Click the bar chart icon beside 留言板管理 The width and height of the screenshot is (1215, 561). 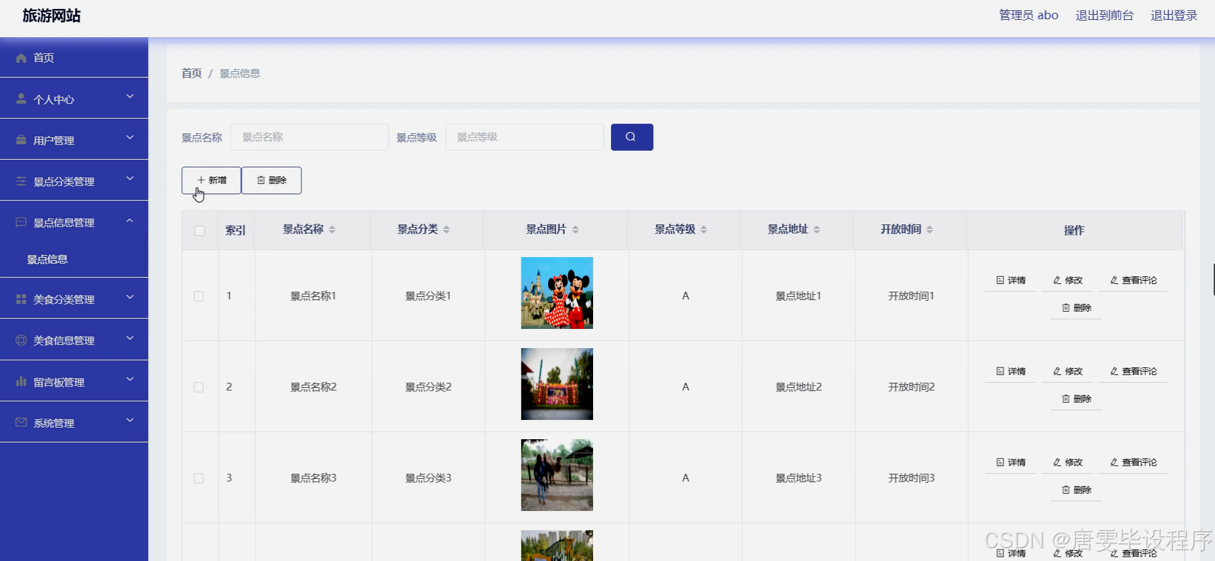pyautogui.click(x=21, y=381)
